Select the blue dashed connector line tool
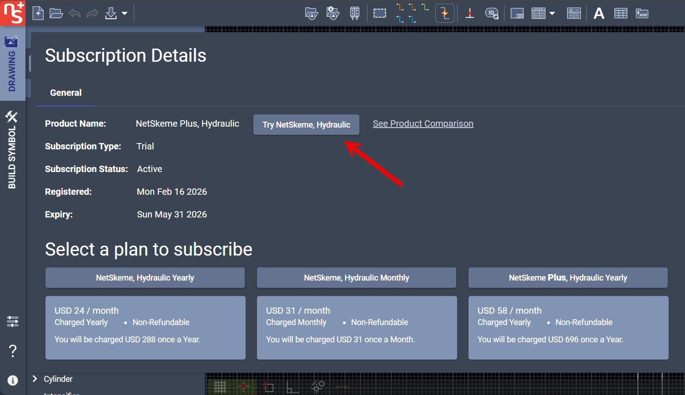685x395 pixels. coord(412,19)
